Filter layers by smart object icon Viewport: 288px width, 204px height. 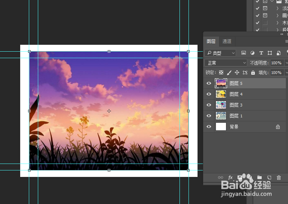[279, 53]
